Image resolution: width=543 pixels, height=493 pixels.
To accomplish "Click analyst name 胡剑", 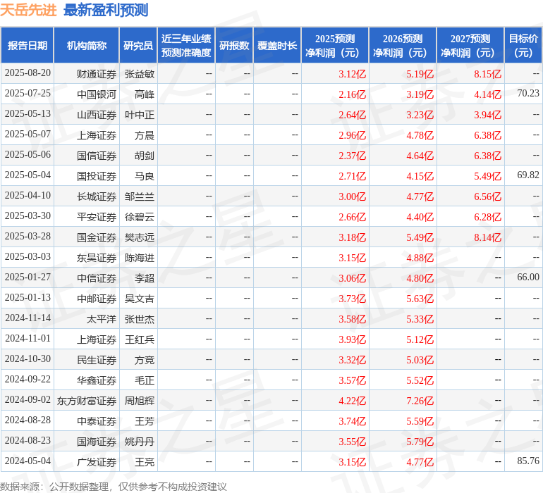I will (145, 156).
